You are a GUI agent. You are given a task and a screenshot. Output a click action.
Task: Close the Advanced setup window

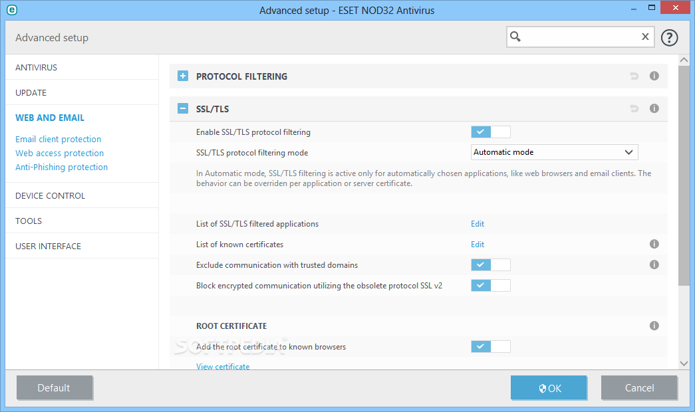676,7
